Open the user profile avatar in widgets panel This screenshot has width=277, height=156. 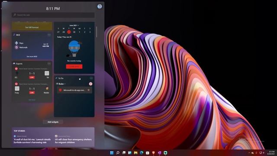pyautogui.click(x=100, y=6)
